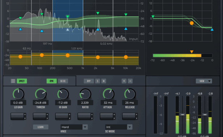Viewport: 223px width, 137px height.
Task: Mute the selected band with M
Action: [x=104, y=81]
